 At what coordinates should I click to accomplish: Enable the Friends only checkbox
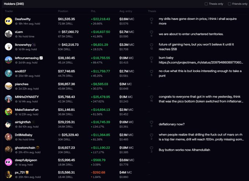tap(230, 4)
